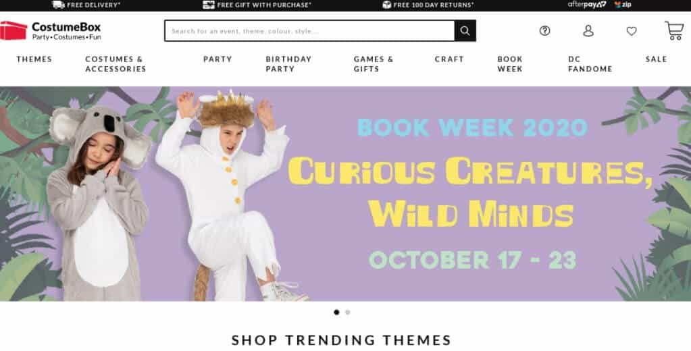The height and width of the screenshot is (351, 691).
Task: Click the Afterpay logo link
Action: (x=587, y=5)
